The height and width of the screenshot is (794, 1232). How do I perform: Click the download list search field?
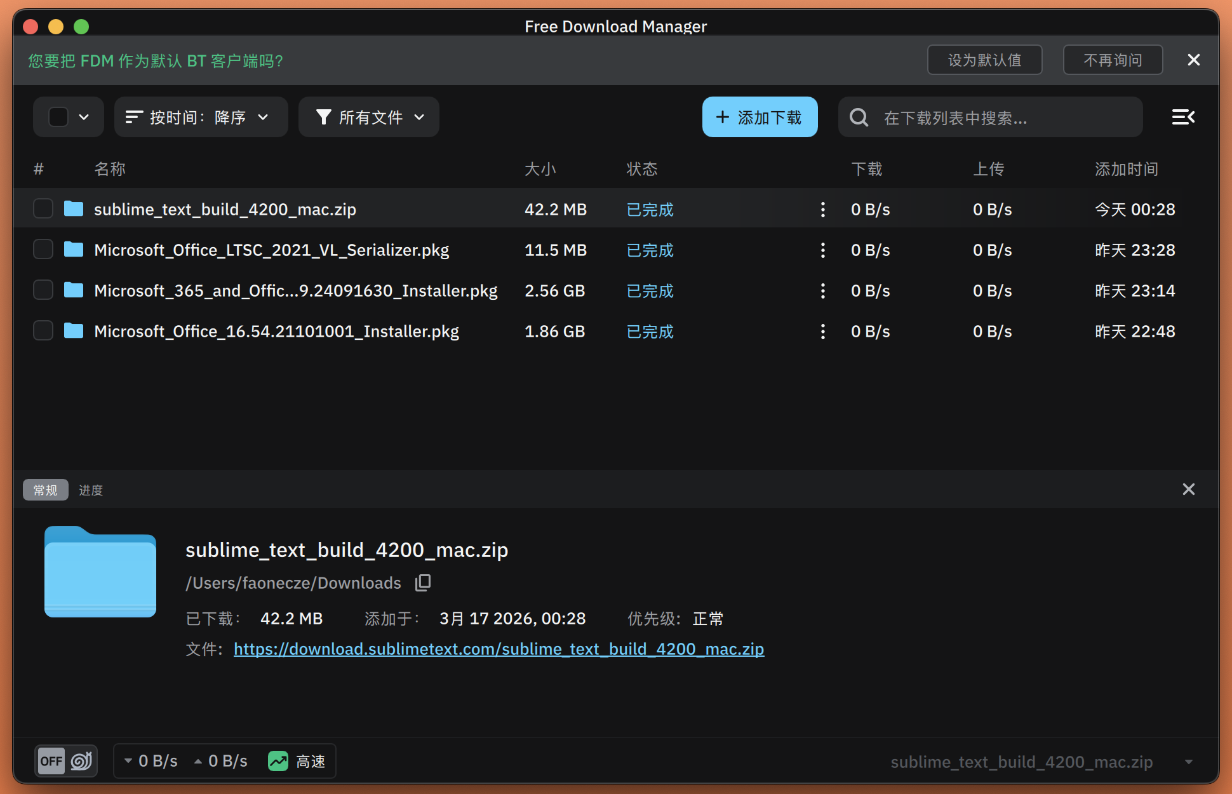(1003, 118)
